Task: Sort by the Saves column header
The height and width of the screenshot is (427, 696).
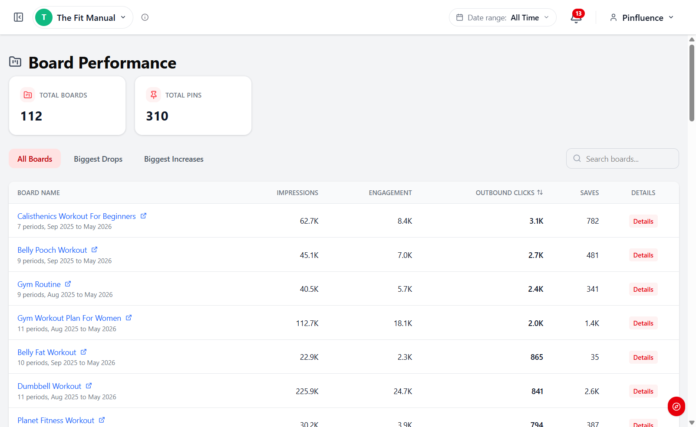Action: pos(590,193)
